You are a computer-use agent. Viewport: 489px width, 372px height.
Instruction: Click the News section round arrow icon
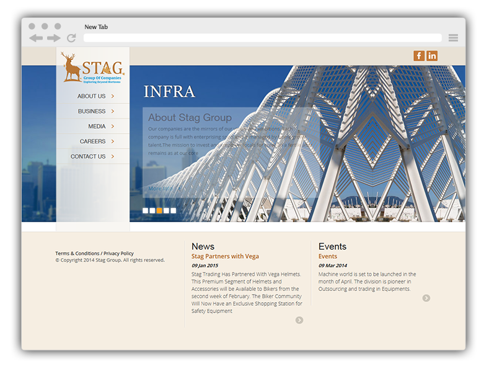[299, 320]
